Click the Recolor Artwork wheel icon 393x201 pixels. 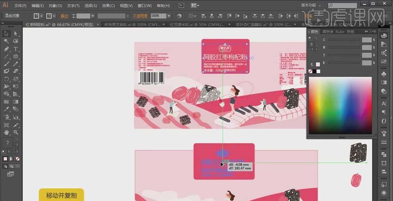coord(179,16)
